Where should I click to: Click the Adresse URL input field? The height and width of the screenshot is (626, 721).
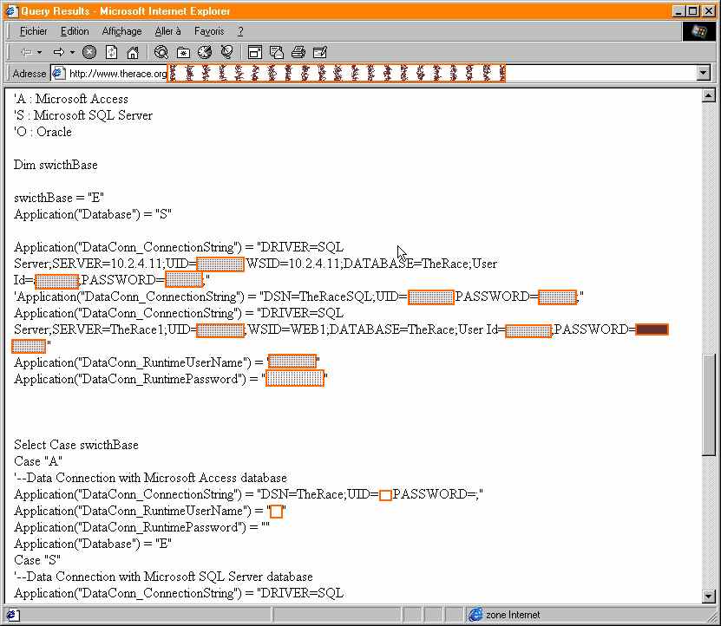tap(373, 73)
